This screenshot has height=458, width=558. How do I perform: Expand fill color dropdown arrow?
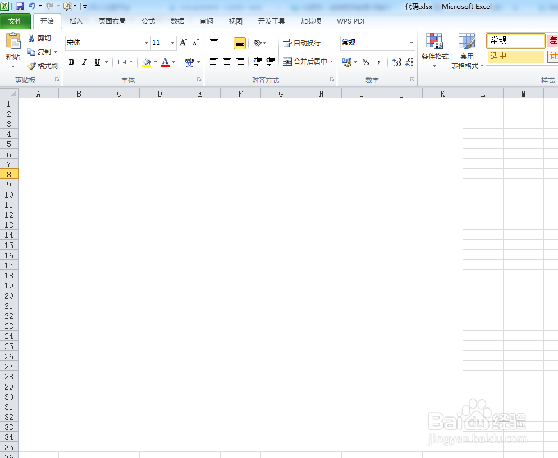tap(155, 62)
